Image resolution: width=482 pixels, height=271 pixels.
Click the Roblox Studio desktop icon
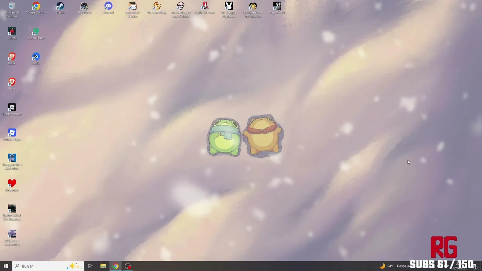pos(12,110)
